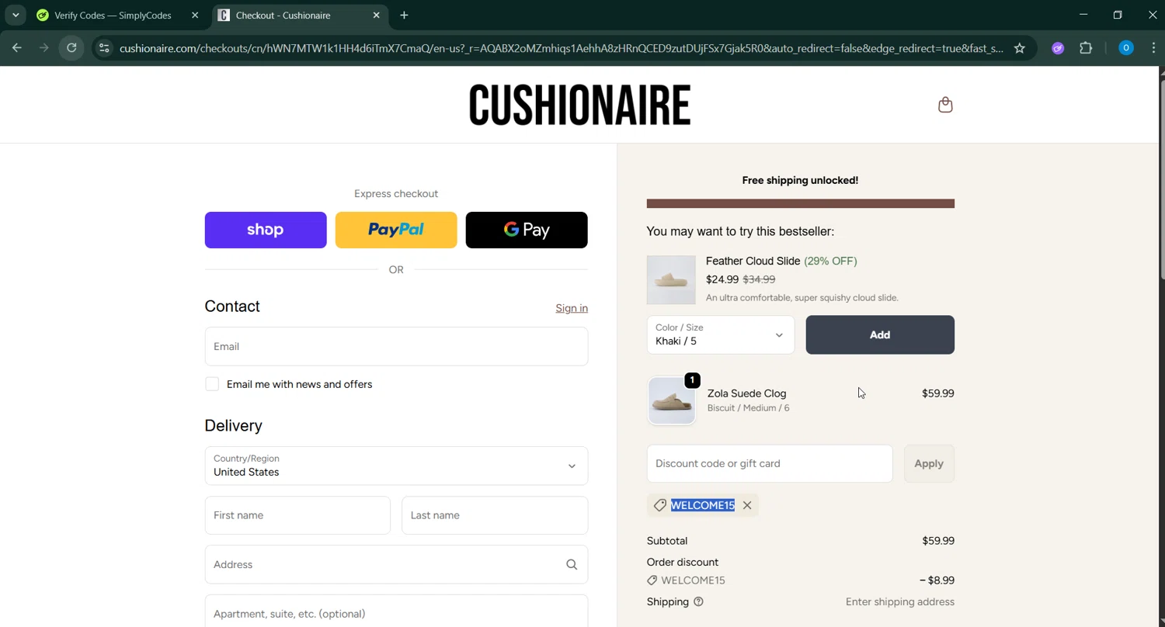
Task: Open the Chrome profile avatar
Action: point(1125,48)
